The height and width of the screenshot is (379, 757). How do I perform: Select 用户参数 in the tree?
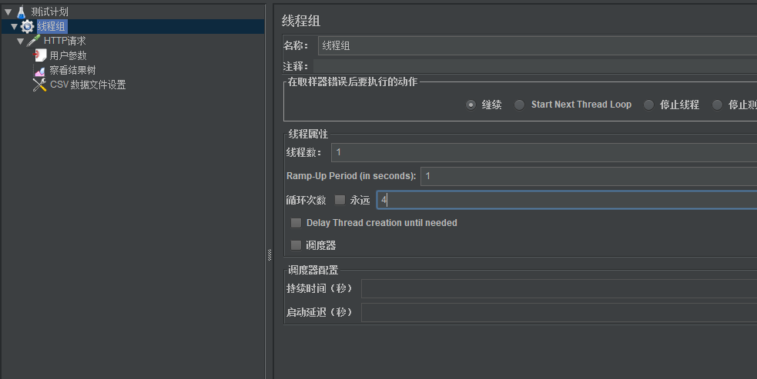[x=68, y=55]
